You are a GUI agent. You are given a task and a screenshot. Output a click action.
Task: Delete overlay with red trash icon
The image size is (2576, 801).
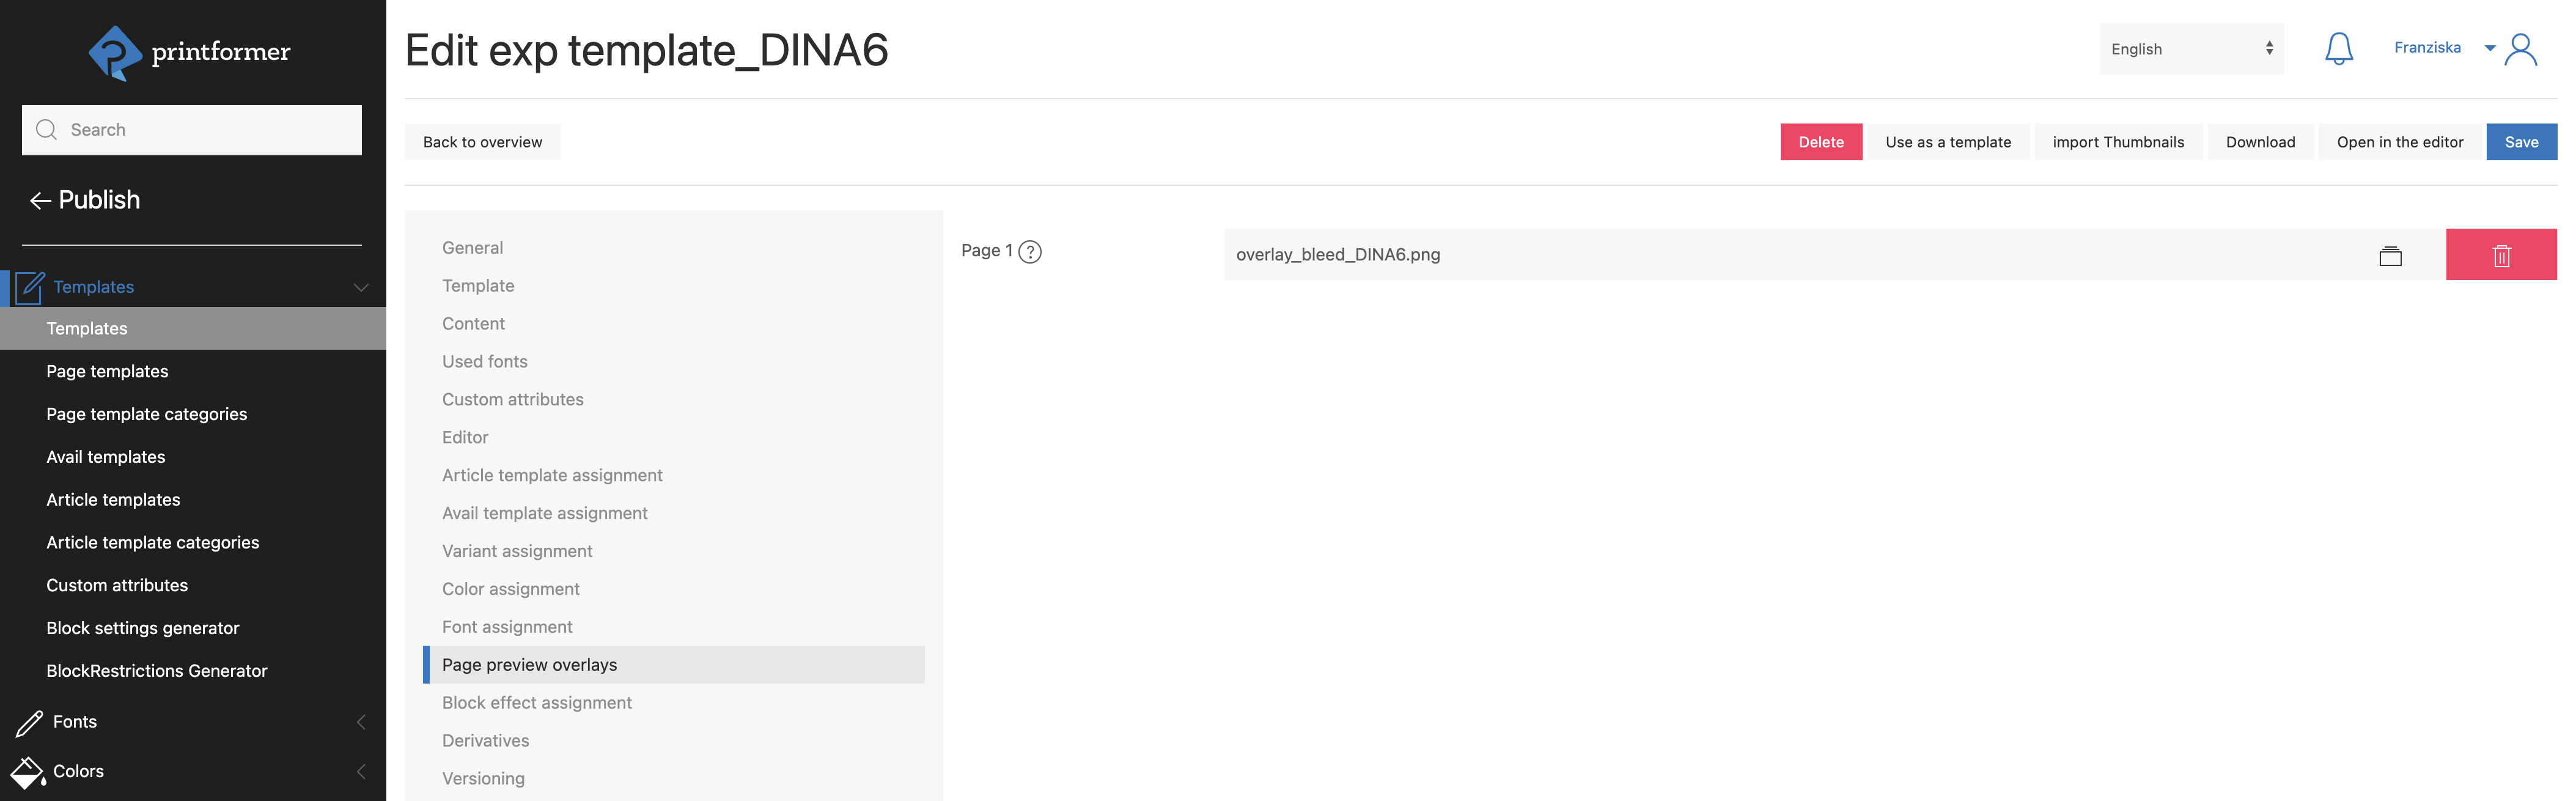[x=2501, y=256]
